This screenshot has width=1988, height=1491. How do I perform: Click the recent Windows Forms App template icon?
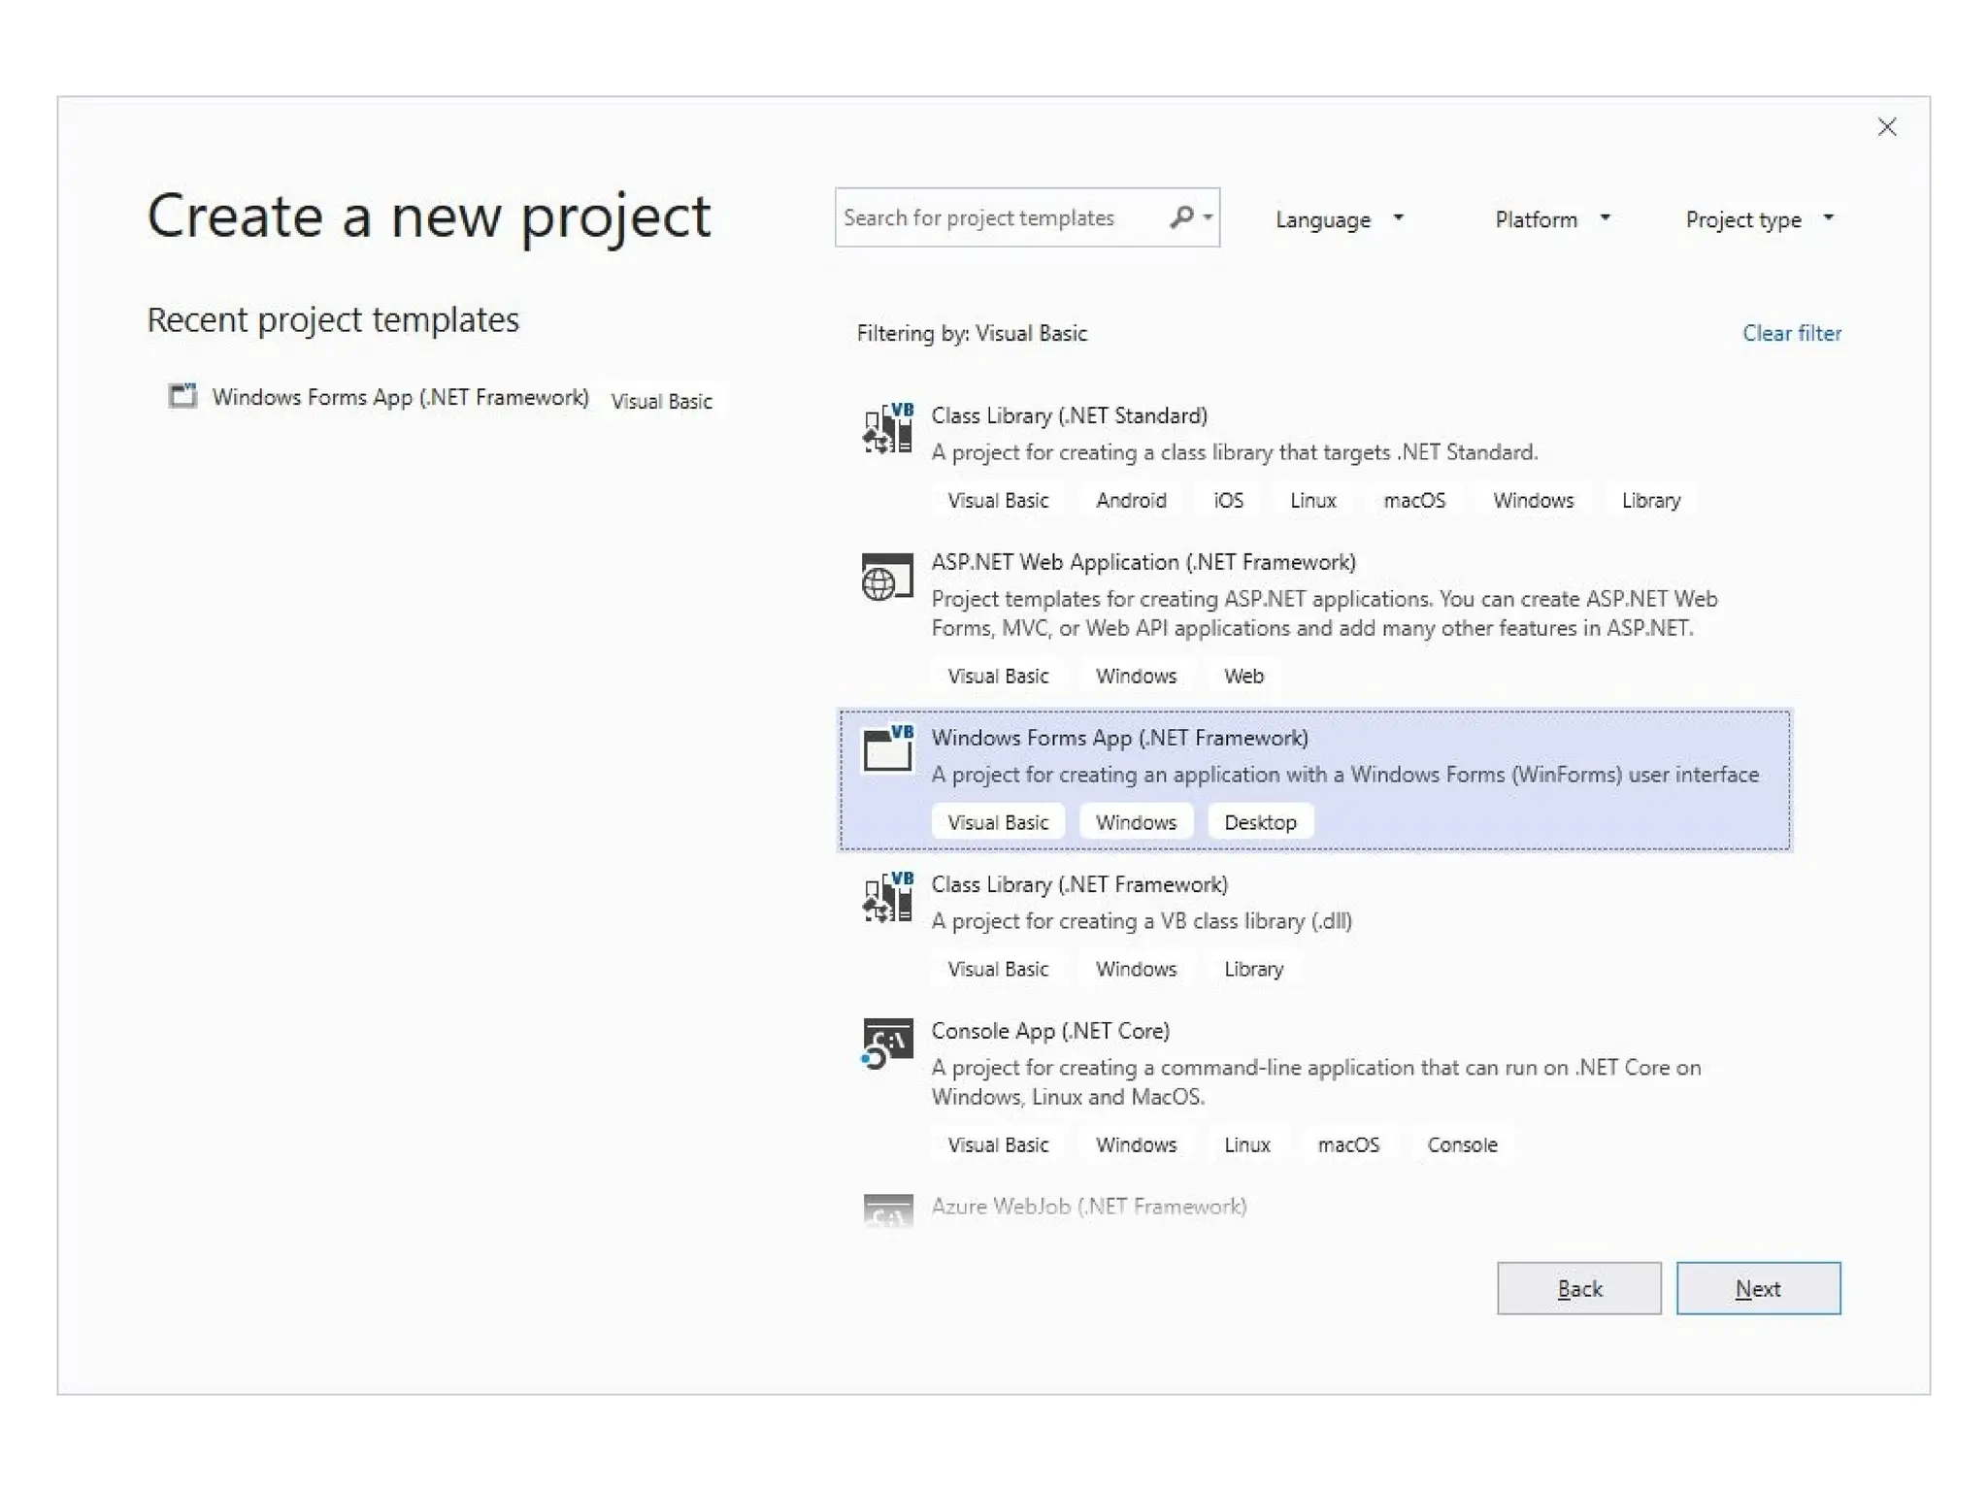[182, 396]
